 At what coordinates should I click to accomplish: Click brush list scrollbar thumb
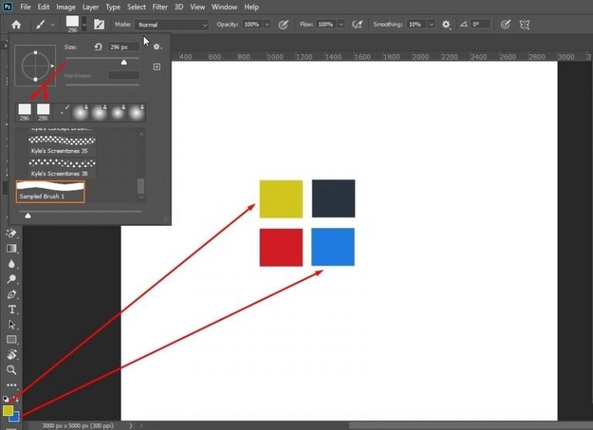(x=141, y=186)
